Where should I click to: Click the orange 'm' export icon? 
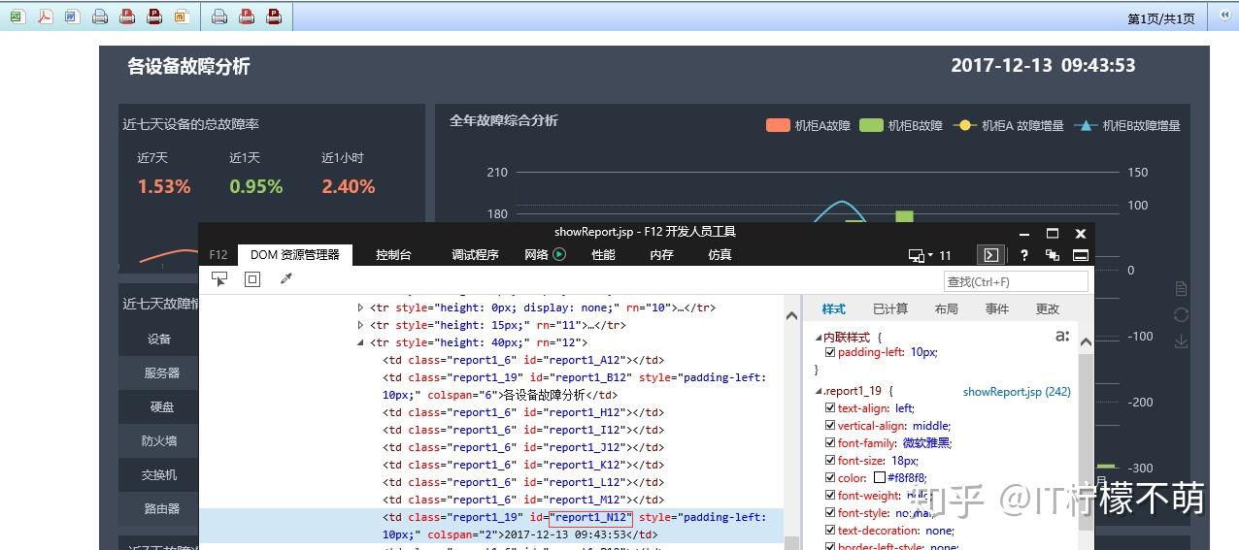(182, 16)
